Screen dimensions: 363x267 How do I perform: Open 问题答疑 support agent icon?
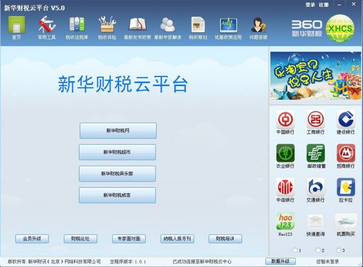click(259, 25)
